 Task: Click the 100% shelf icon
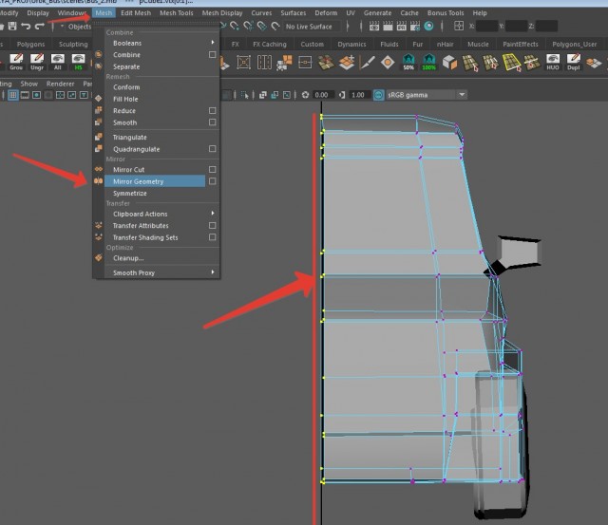[429, 63]
